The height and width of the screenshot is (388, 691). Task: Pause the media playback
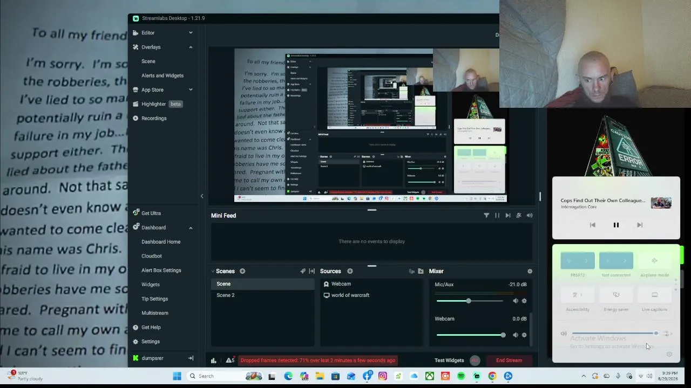[x=616, y=225]
